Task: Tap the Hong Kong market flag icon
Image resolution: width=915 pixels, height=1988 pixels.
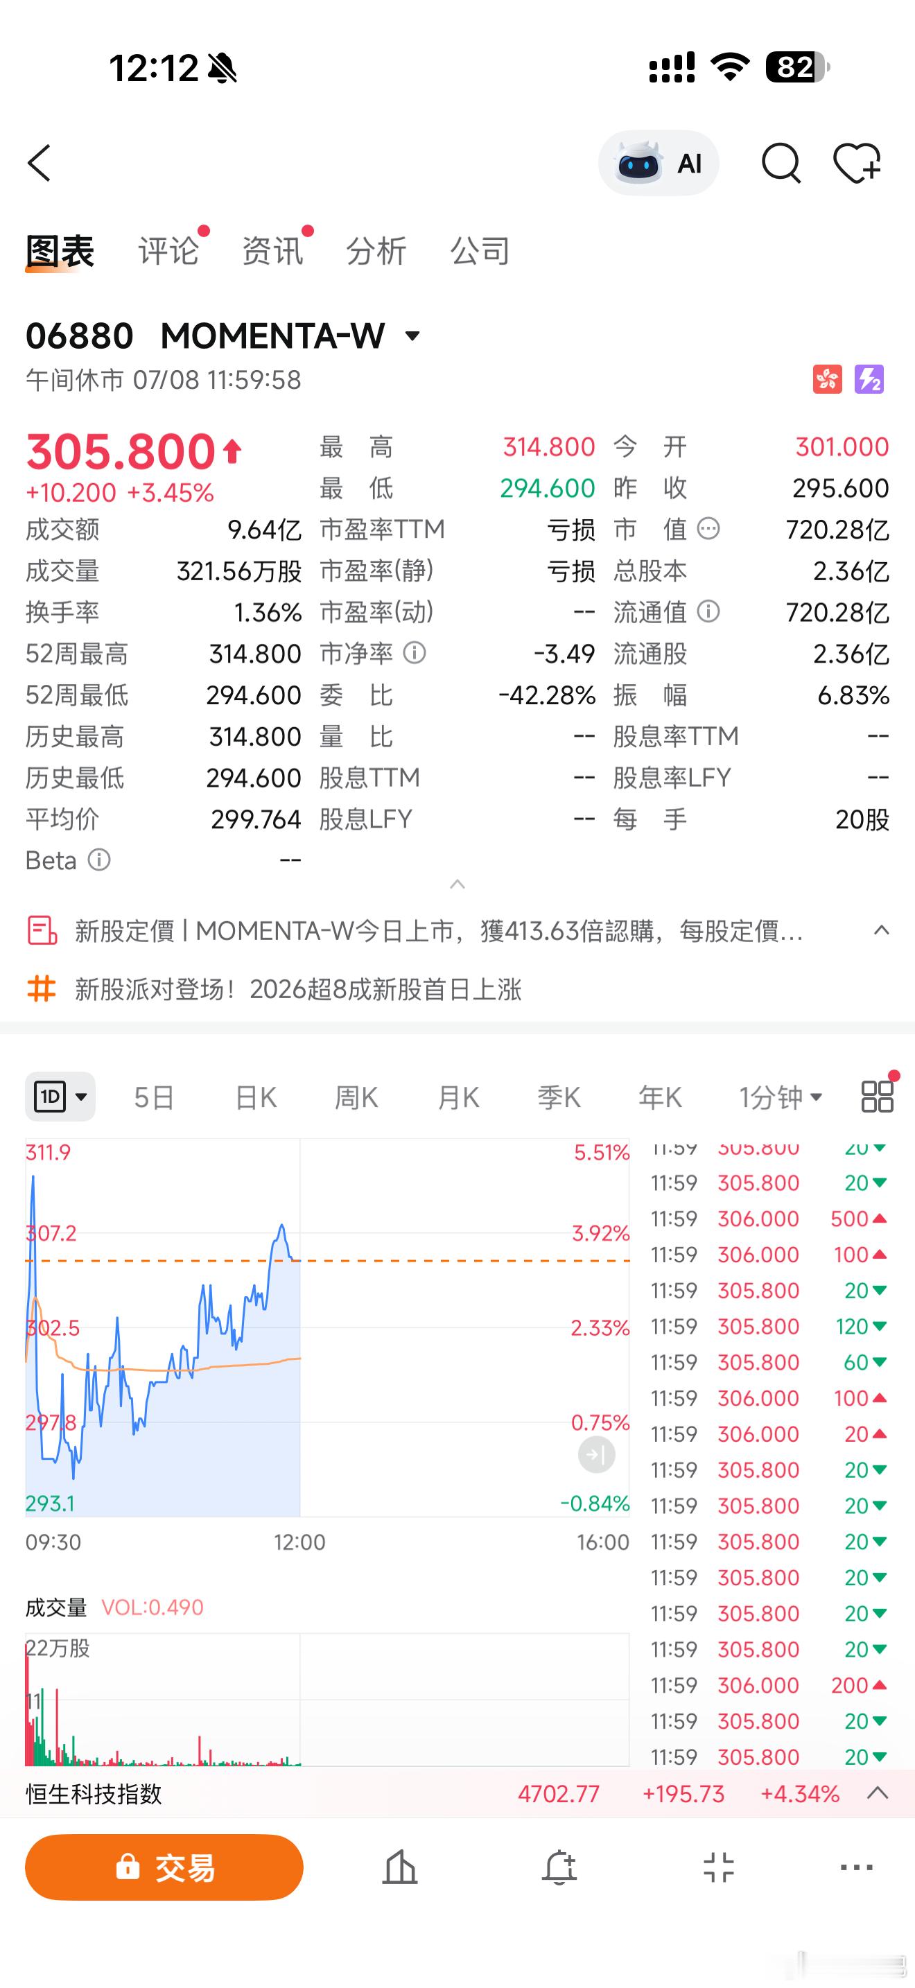Action: click(x=827, y=380)
